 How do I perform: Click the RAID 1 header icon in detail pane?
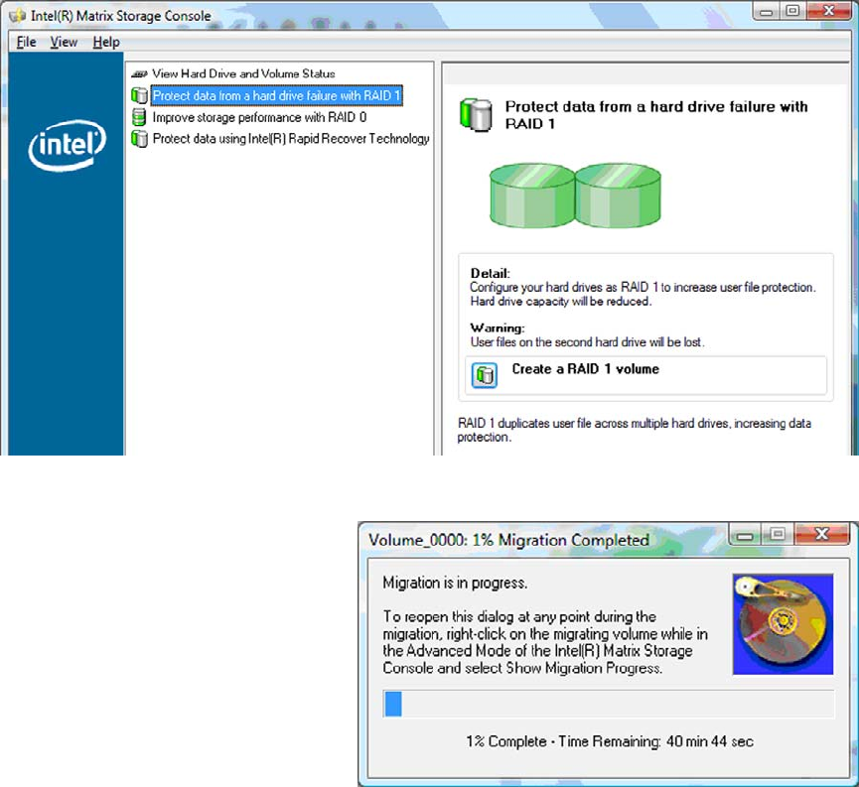[x=476, y=114]
